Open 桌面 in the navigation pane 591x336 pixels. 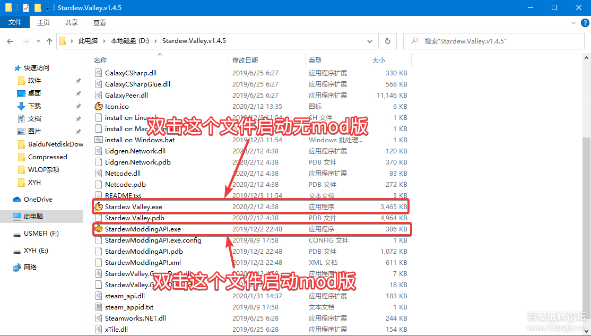34,93
